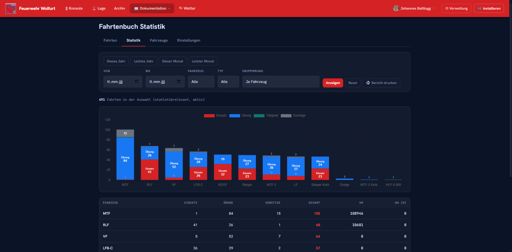Select the Letztes Jahr quick filter

point(144,61)
